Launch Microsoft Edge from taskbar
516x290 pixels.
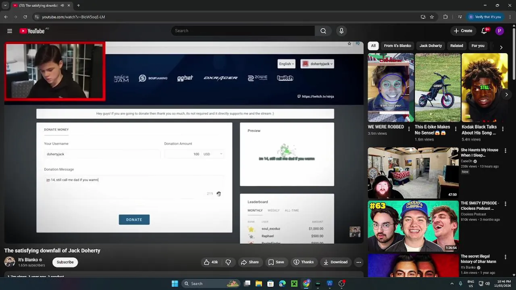click(282, 284)
